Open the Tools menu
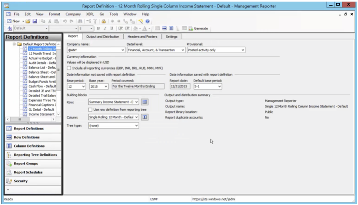The width and height of the screenshot is (358, 205). point(114,14)
